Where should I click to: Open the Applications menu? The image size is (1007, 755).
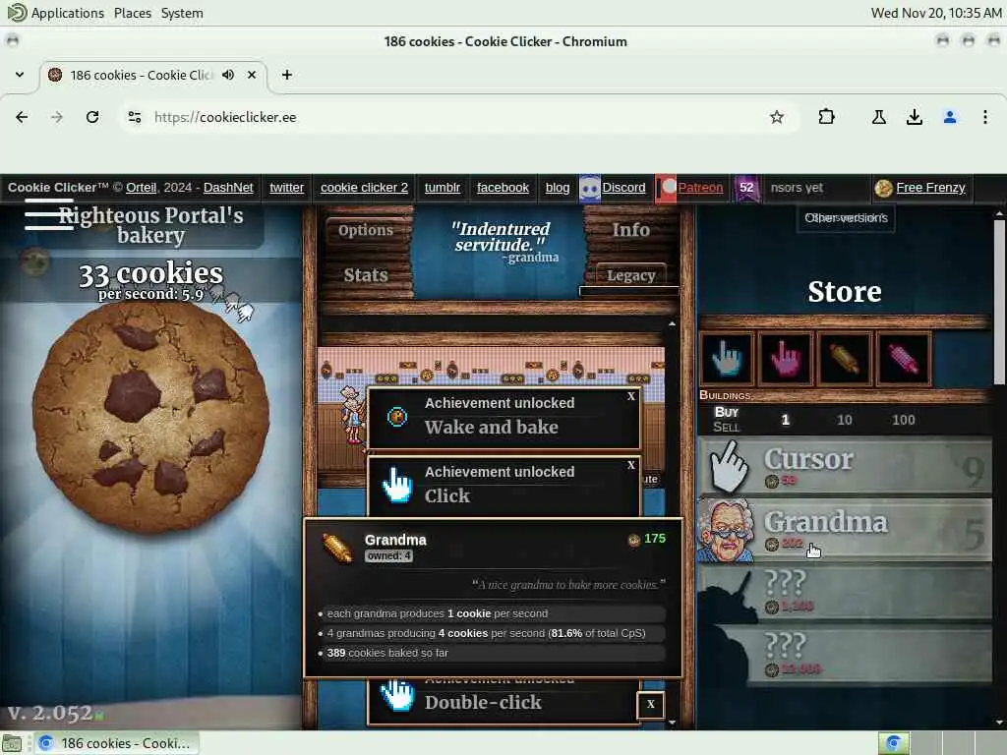point(67,13)
